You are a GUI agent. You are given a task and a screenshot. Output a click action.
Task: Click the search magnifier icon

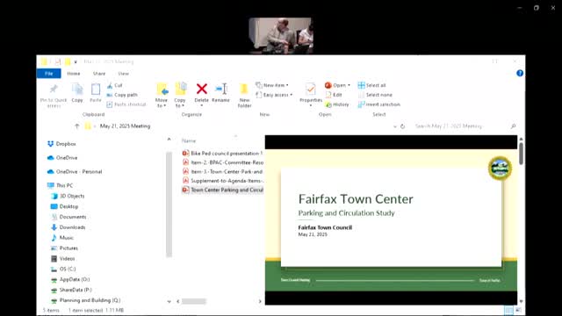(513, 126)
